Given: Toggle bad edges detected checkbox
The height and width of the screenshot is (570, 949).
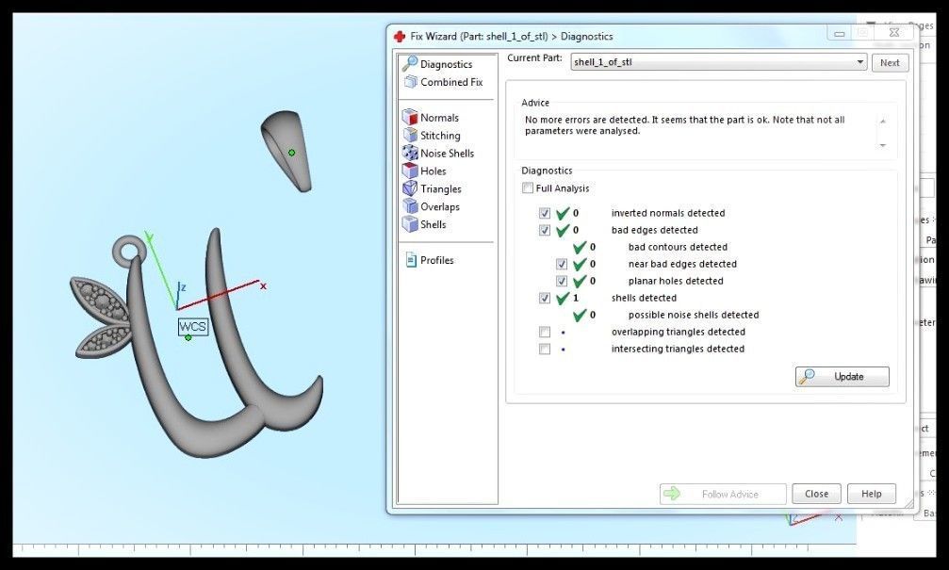Looking at the screenshot, I should pyautogui.click(x=545, y=230).
